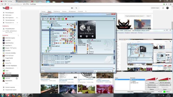Click the Voice-Server.ru banner image
173x97 pixels.
point(87,30)
